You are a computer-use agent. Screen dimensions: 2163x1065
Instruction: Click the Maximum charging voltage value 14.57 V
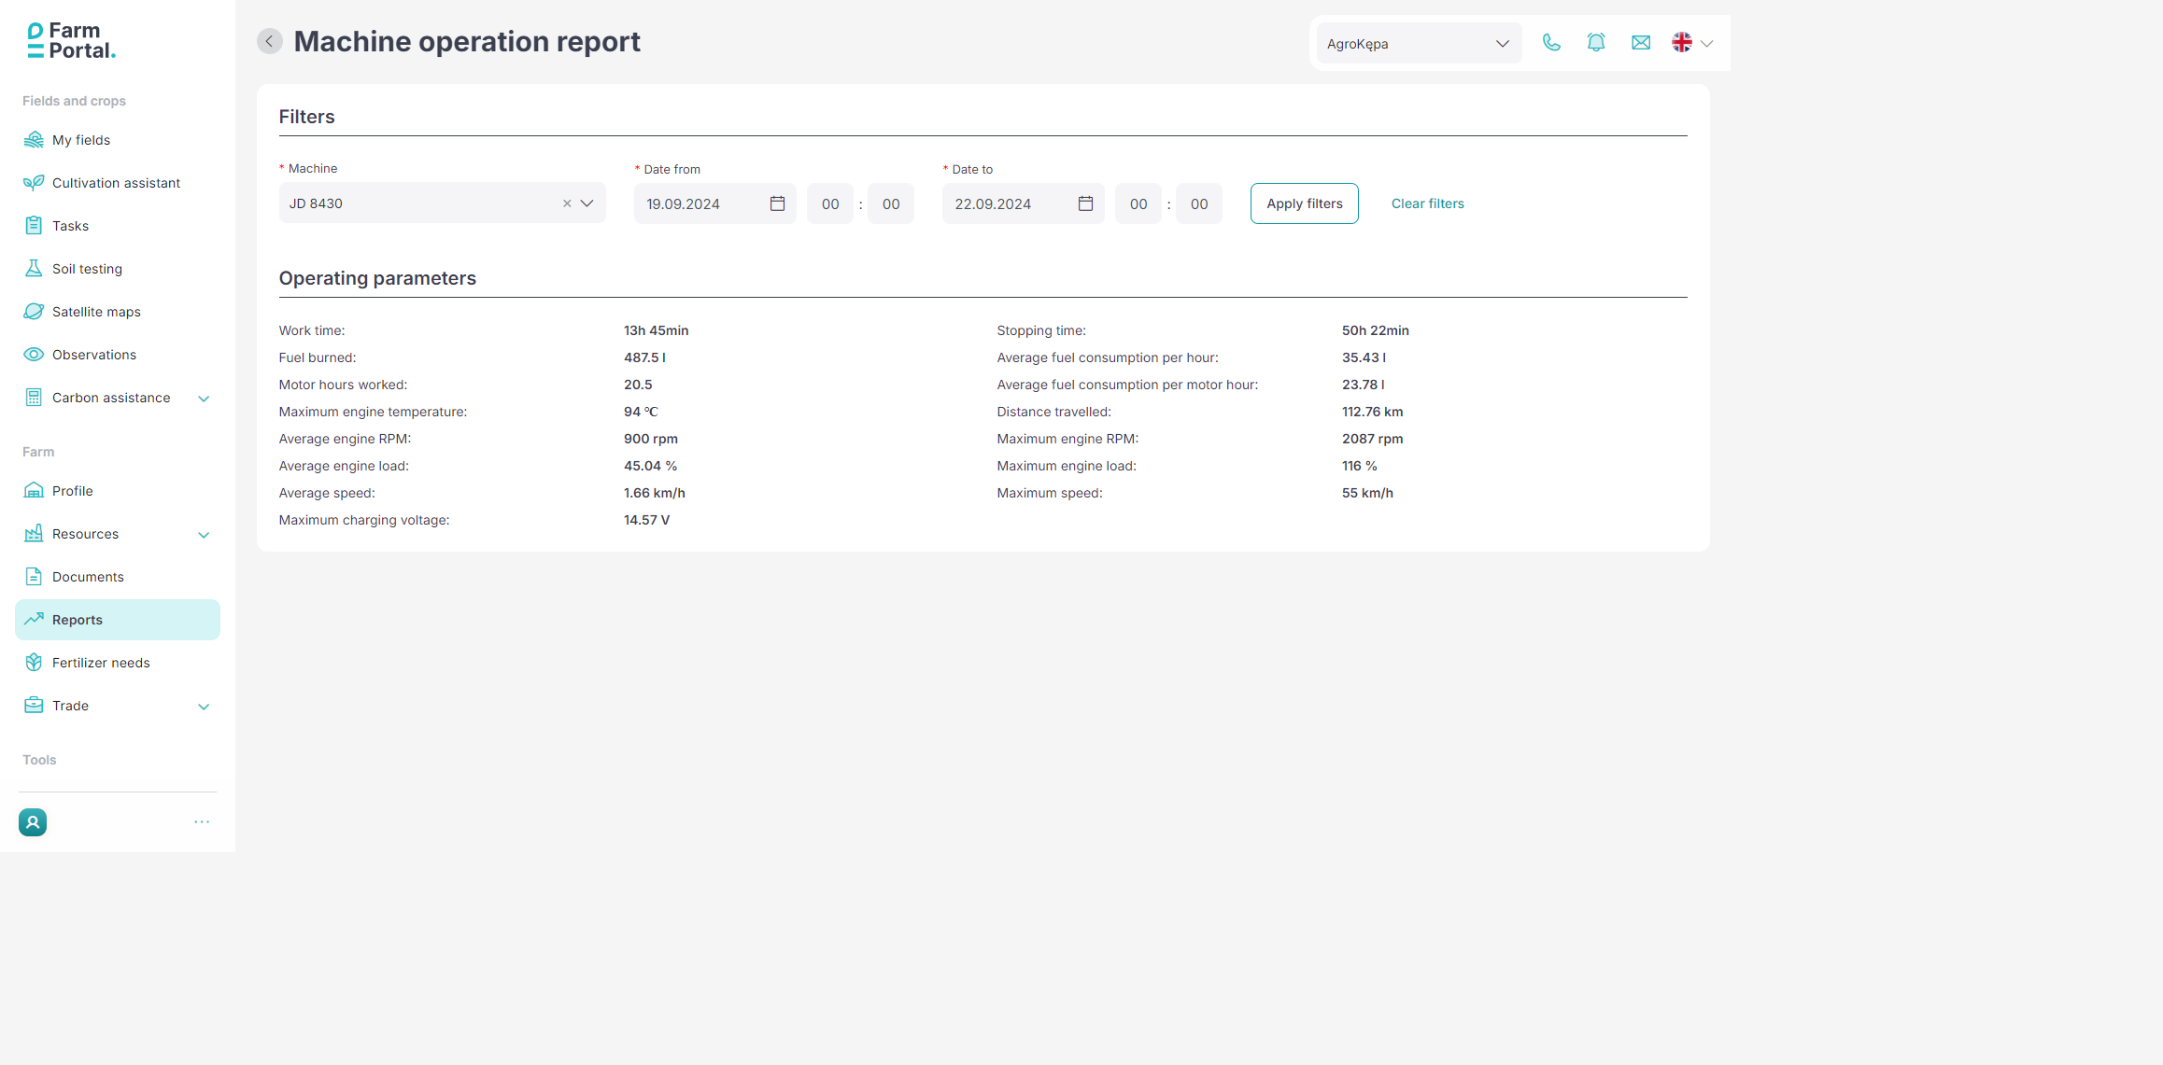pos(646,520)
